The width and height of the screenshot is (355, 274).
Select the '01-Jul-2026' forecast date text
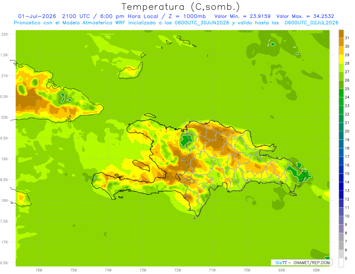[37, 16]
